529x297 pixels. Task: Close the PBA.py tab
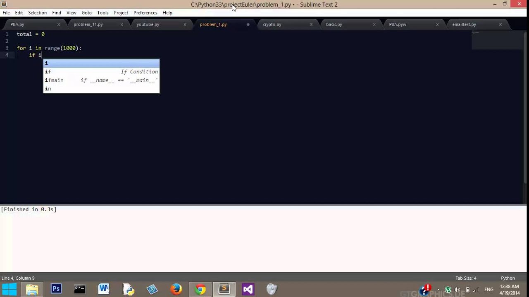click(58, 24)
